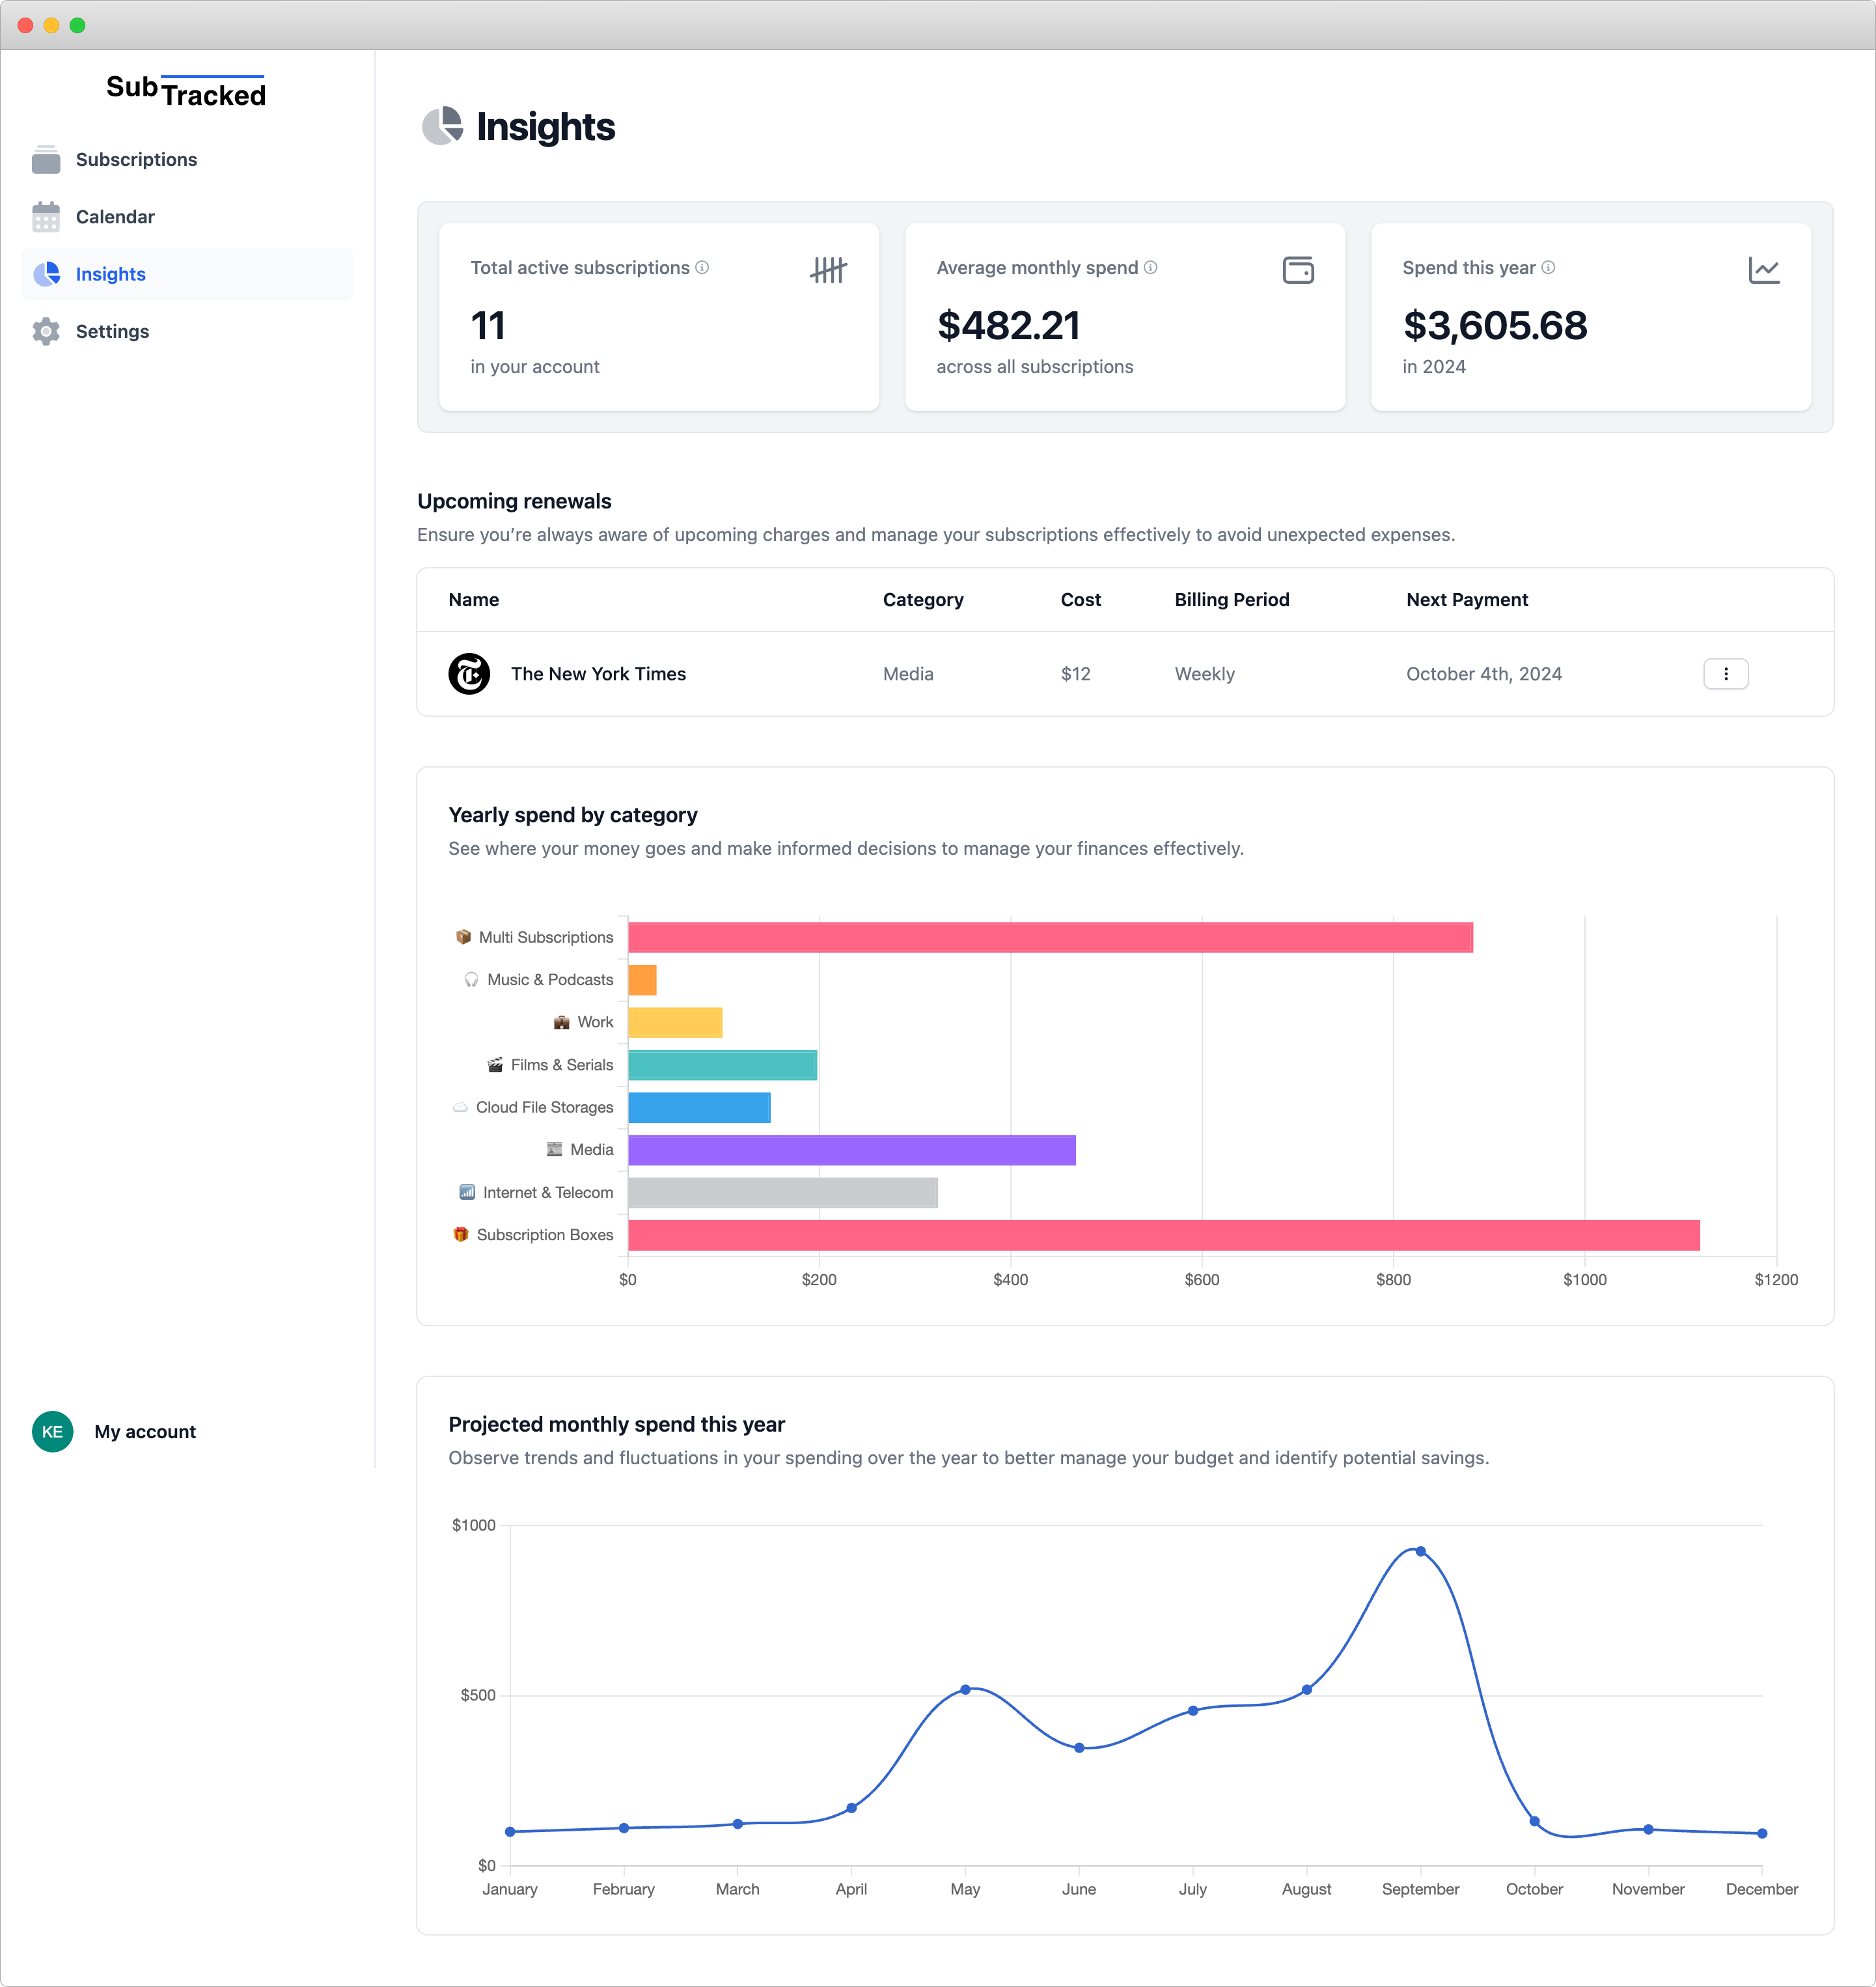
Task: Click info icon beside Average monthly spend
Action: (1151, 267)
